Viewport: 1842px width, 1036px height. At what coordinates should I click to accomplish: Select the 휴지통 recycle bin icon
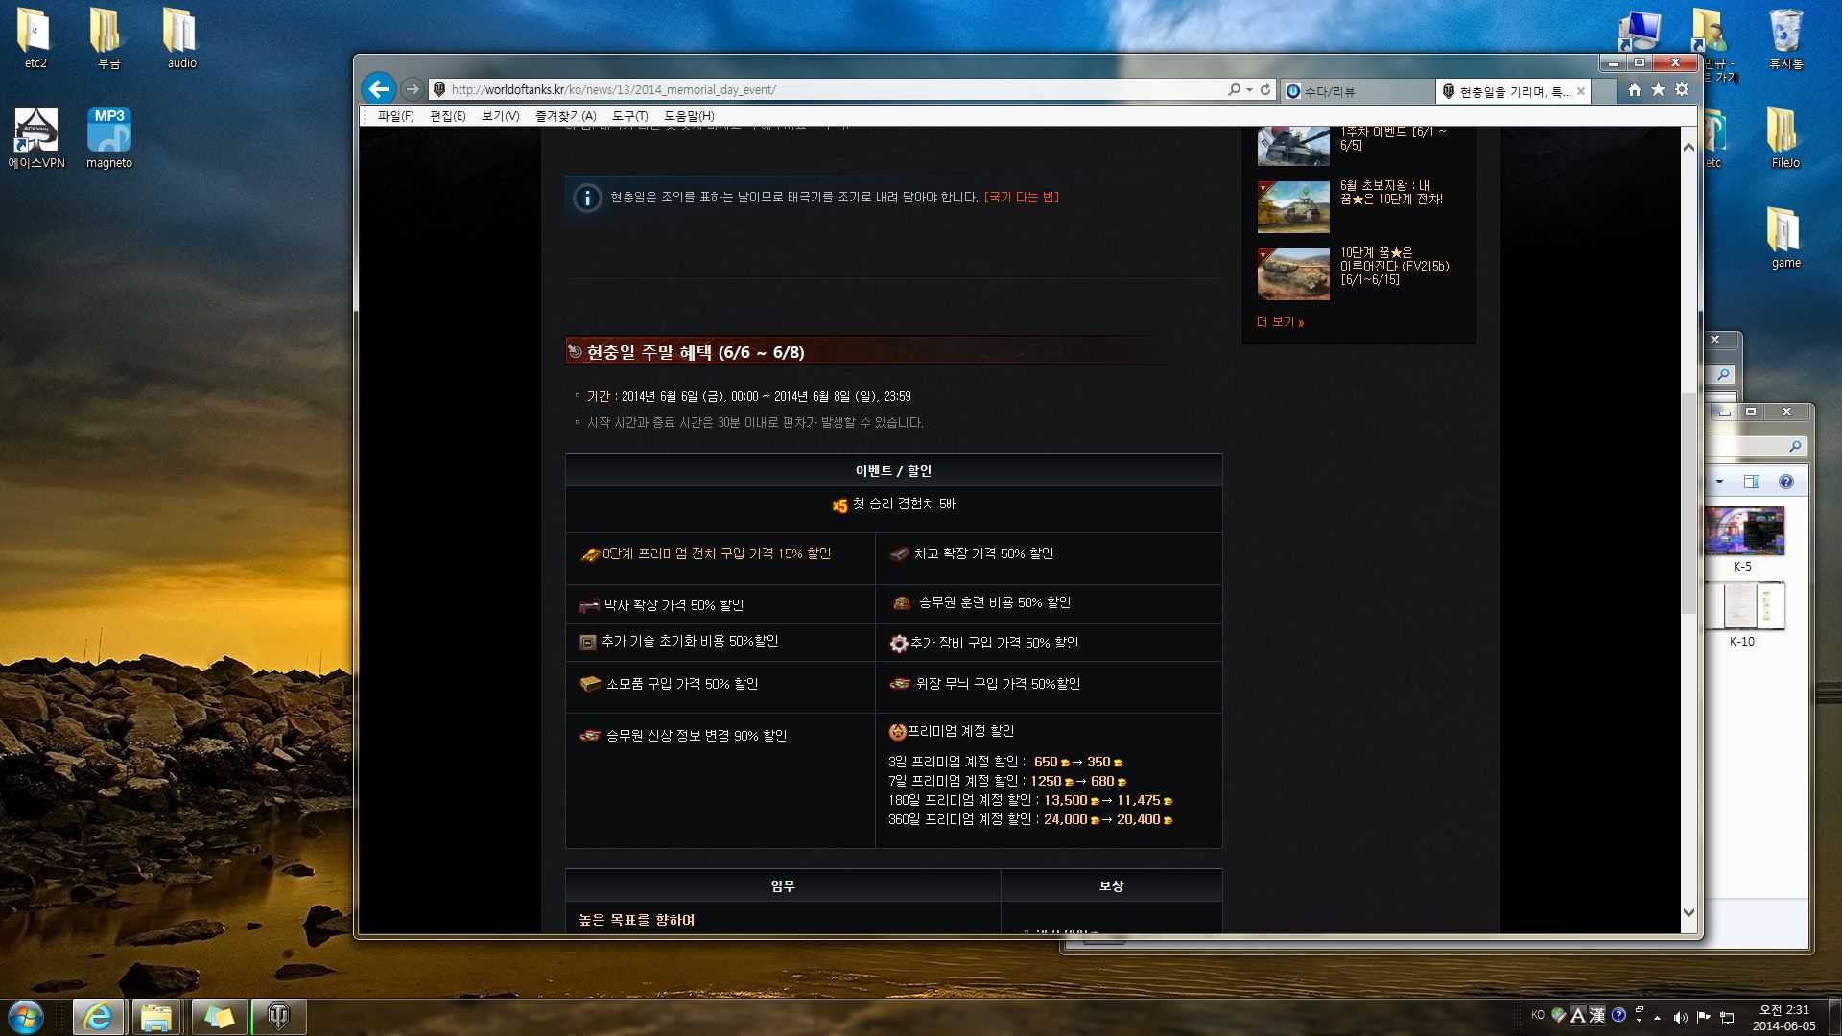[x=1785, y=38]
